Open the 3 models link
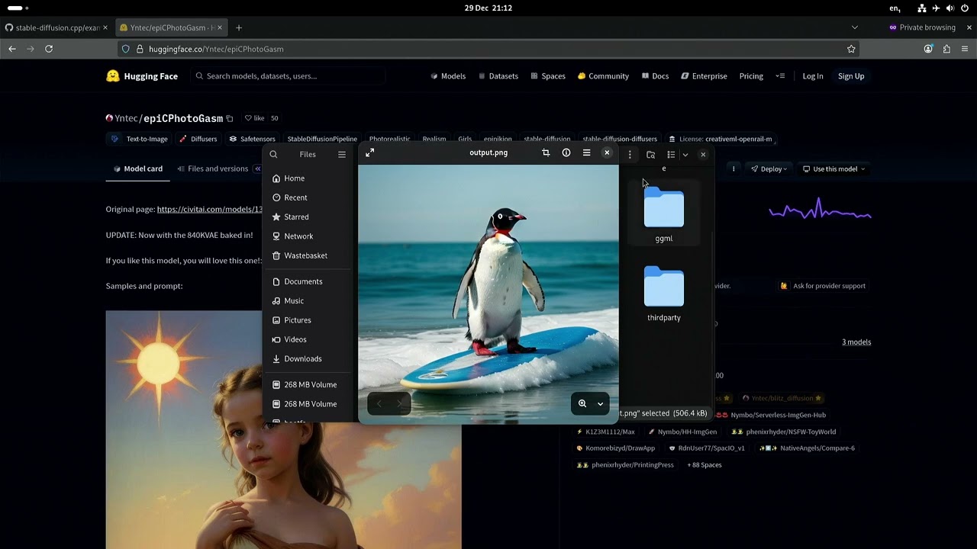 (x=856, y=342)
